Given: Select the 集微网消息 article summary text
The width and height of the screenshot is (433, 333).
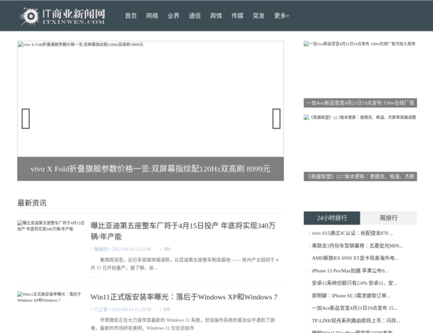Looking at the screenshot, I should pos(185,264).
